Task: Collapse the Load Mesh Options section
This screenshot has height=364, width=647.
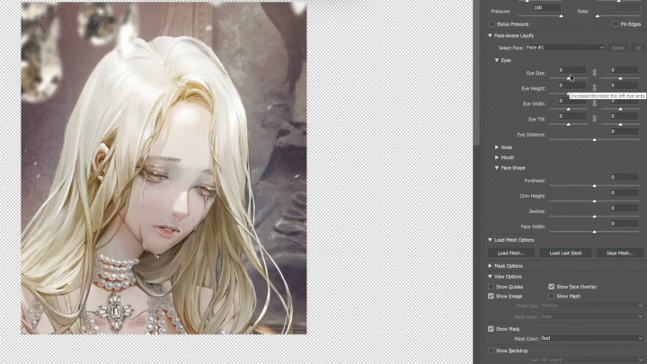Action: (491, 240)
